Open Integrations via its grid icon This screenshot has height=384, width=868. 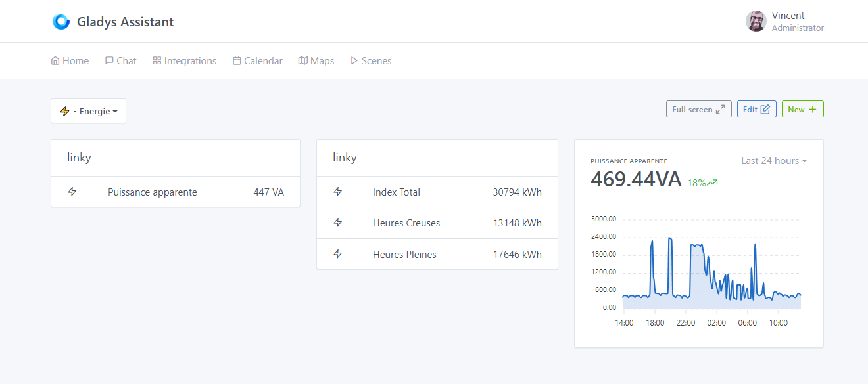pos(157,60)
